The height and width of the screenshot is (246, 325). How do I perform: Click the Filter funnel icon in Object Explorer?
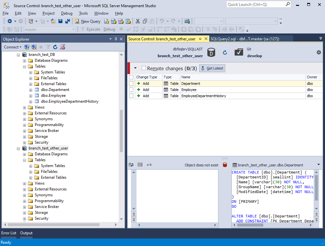pos(48,47)
